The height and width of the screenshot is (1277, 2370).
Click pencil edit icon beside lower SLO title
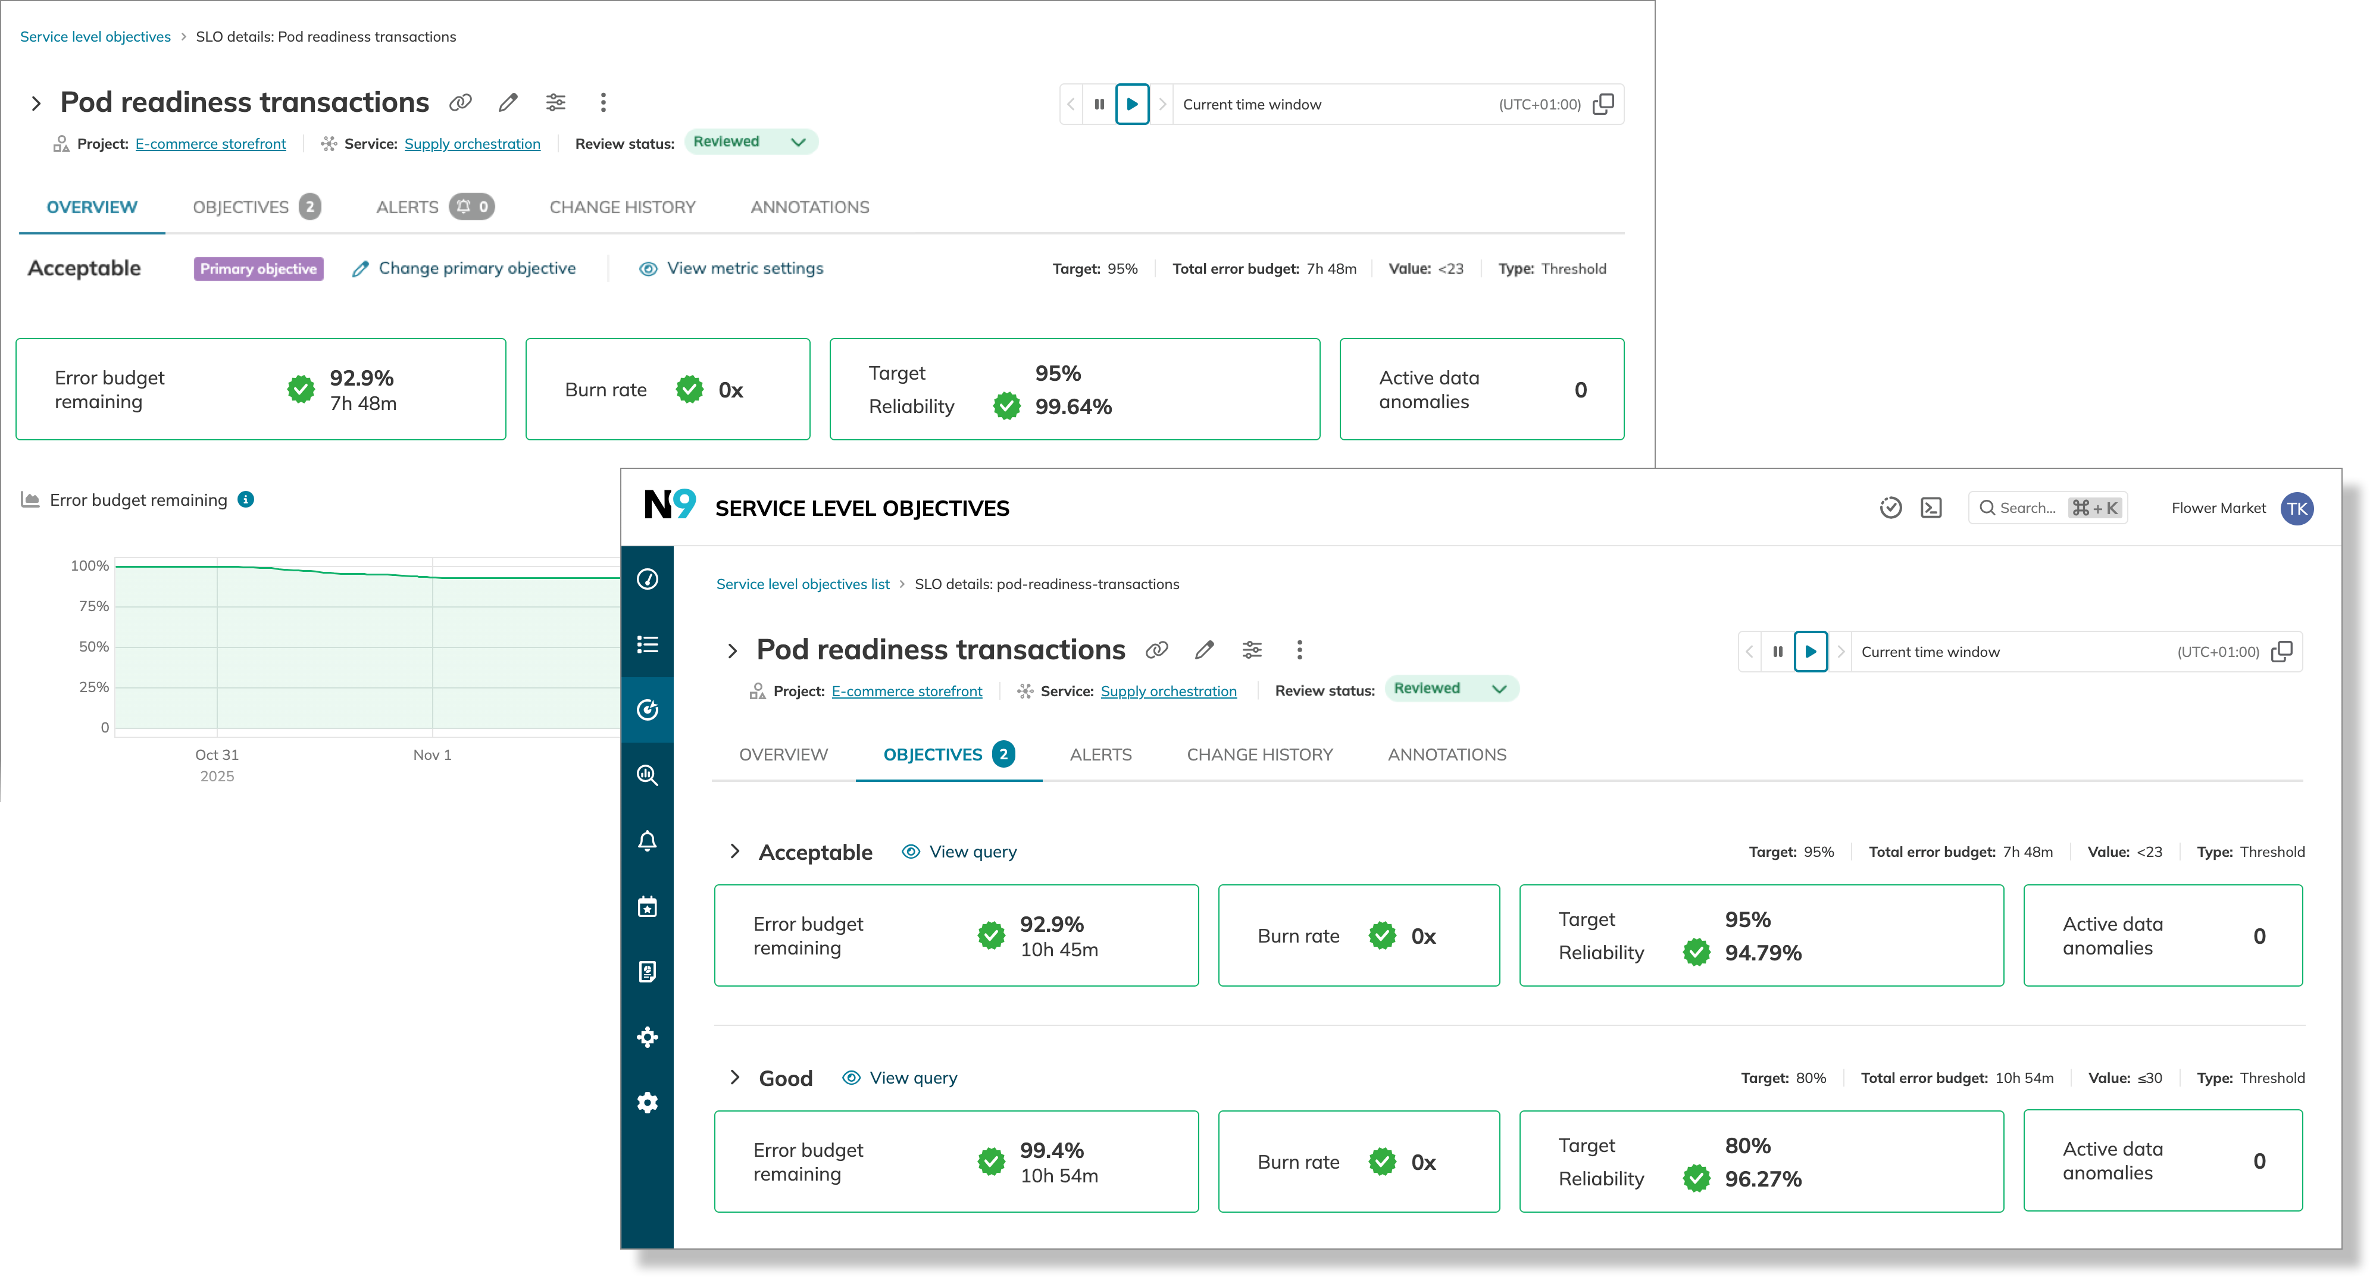[x=1203, y=650]
